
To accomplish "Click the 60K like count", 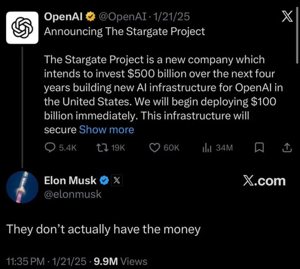I will pos(172,148).
